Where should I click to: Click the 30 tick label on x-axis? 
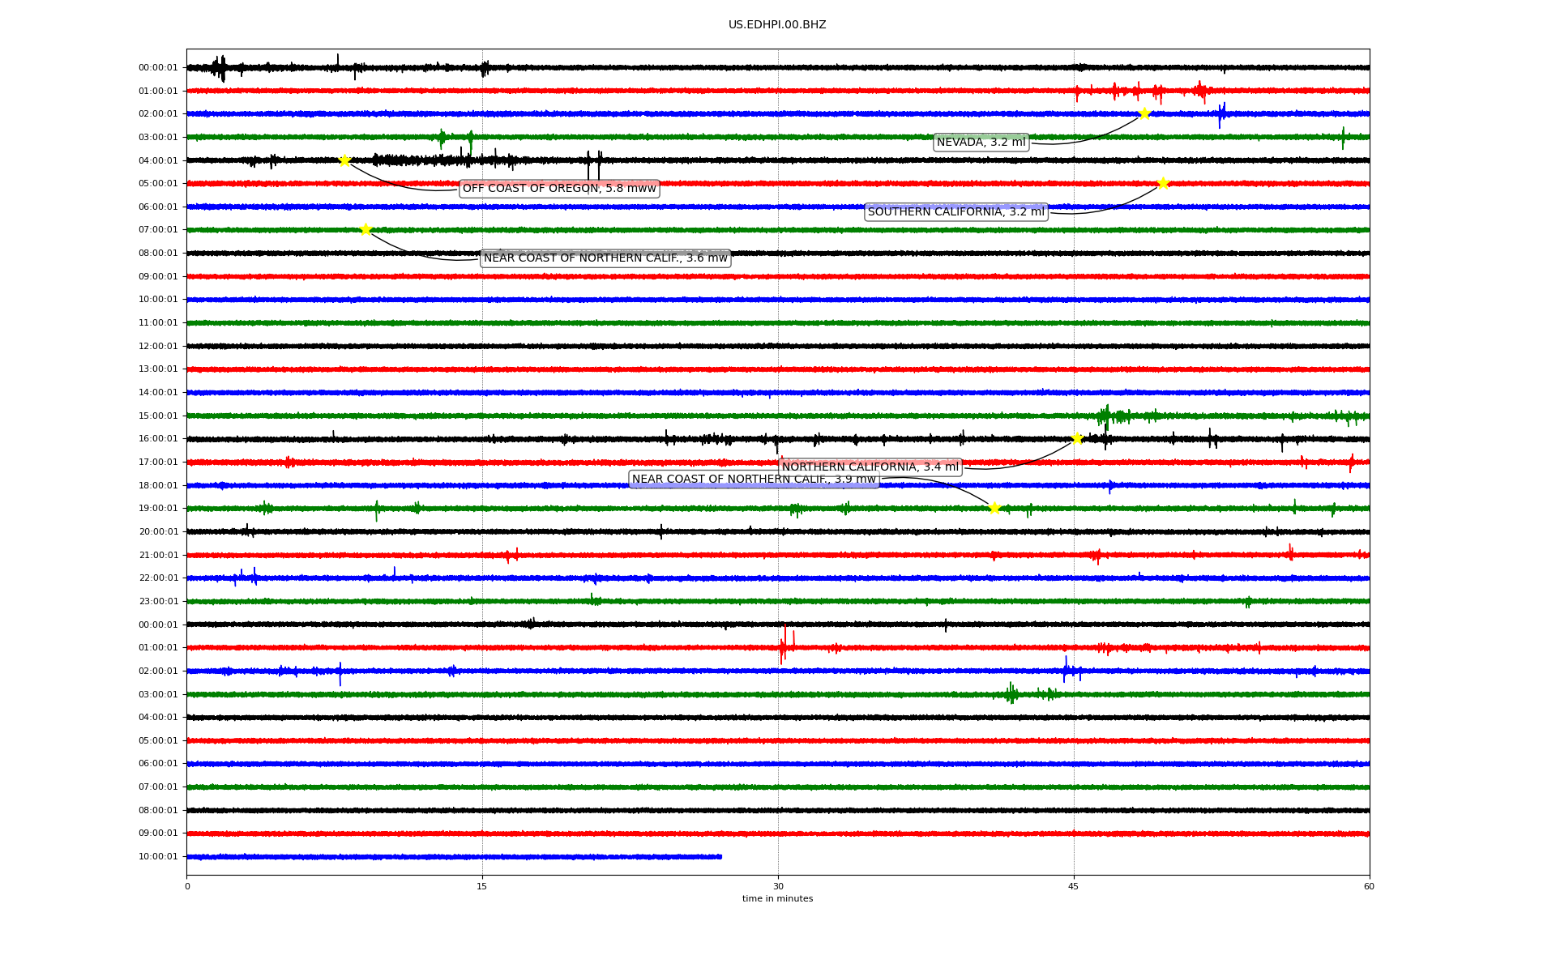point(778,886)
